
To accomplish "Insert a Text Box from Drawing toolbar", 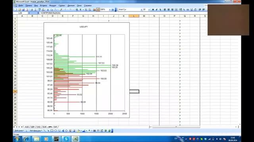I will (59, 131).
